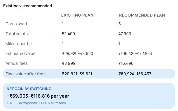
Task: Click the 'Final value after fees' highlighted row label
Action: (25, 74)
